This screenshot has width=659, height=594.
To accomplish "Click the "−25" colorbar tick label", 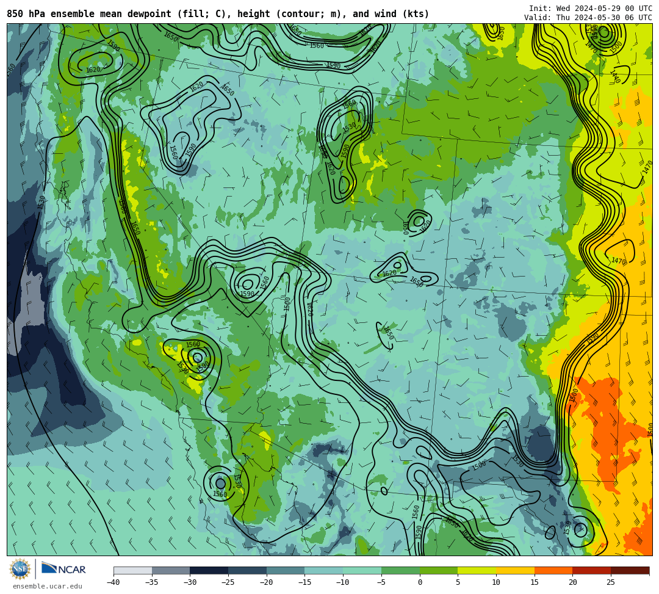I will 228,582.
